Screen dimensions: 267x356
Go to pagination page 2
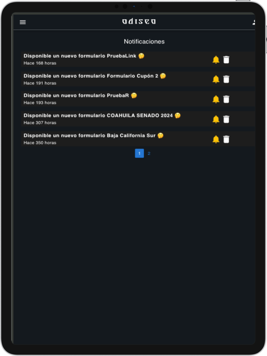coord(149,153)
